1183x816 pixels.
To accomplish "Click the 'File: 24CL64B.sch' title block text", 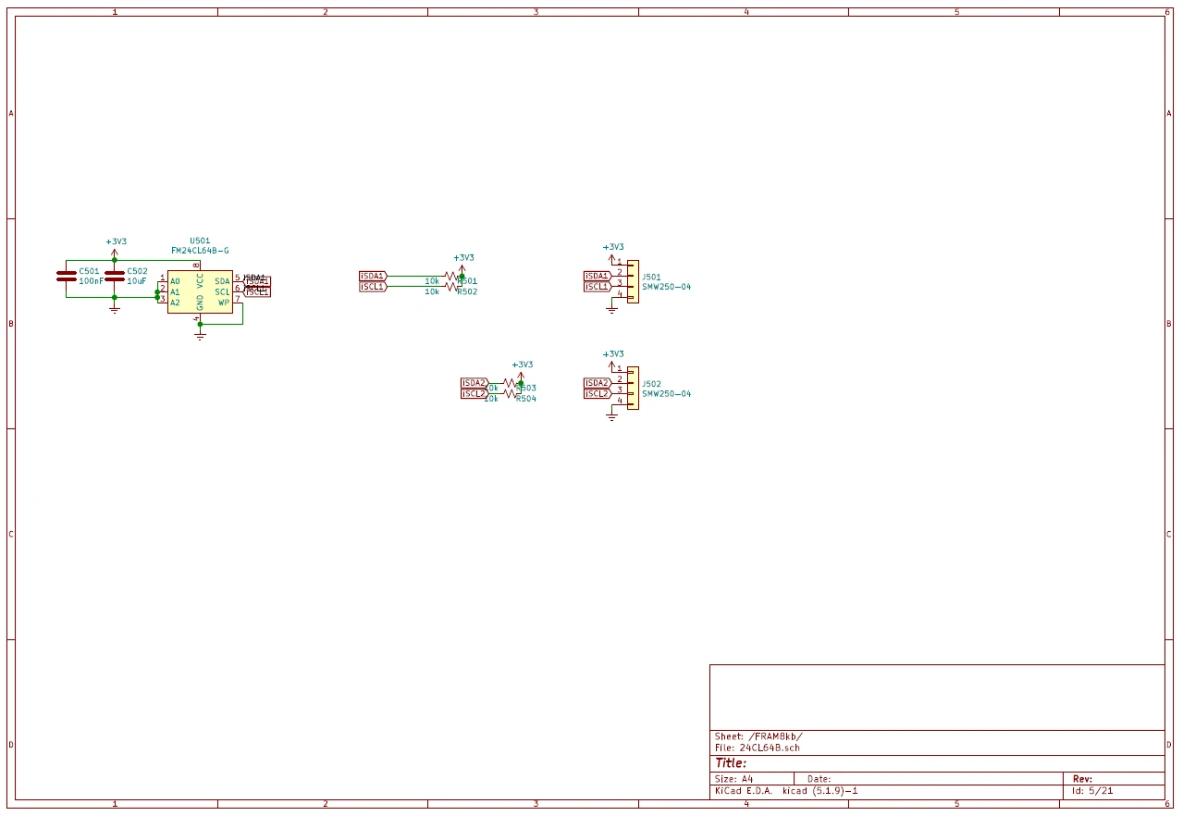I will click(x=758, y=748).
